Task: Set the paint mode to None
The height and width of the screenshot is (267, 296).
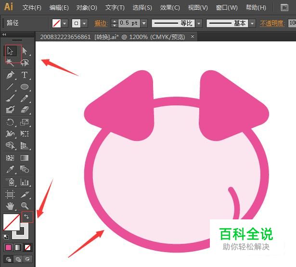Action: [28, 247]
